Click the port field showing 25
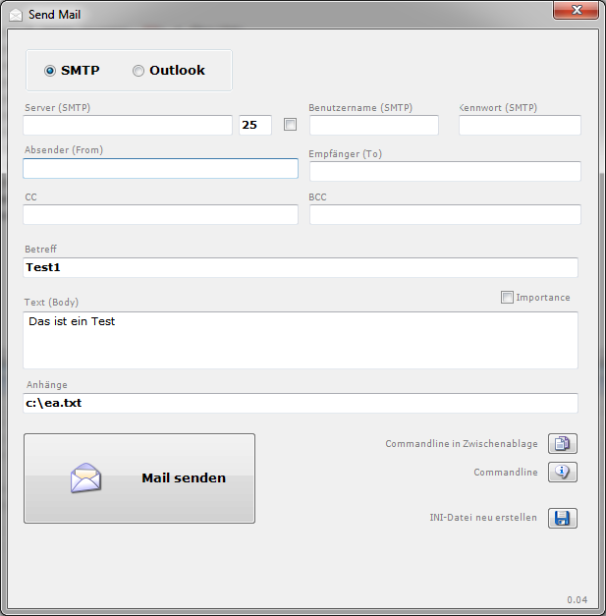 coord(255,125)
